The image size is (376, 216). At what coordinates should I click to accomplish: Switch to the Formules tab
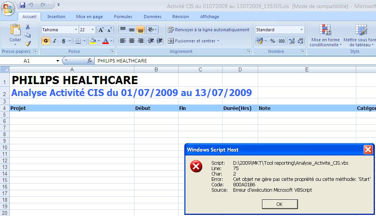click(123, 17)
